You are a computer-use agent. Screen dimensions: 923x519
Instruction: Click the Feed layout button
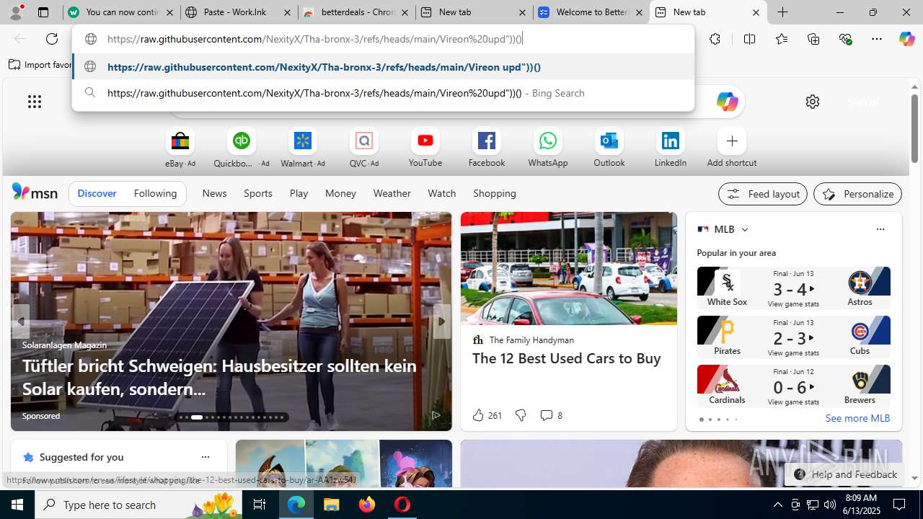point(762,194)
